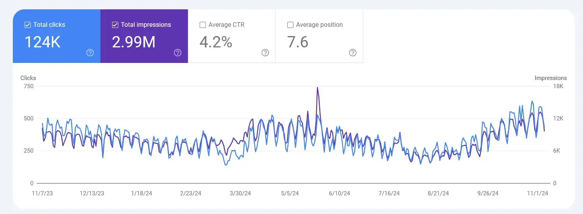Open the Total clicks help icon
583x214 pixels.
pyautogui.click(x=90, y=53)
